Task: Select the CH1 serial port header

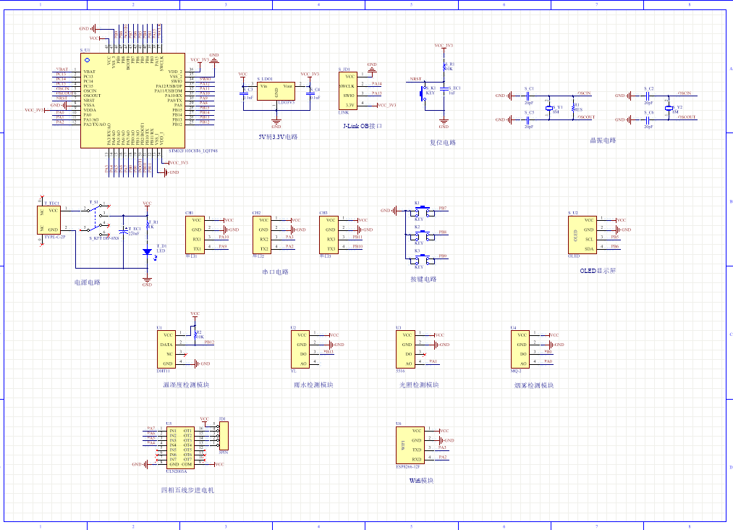Action: point(197,234)
